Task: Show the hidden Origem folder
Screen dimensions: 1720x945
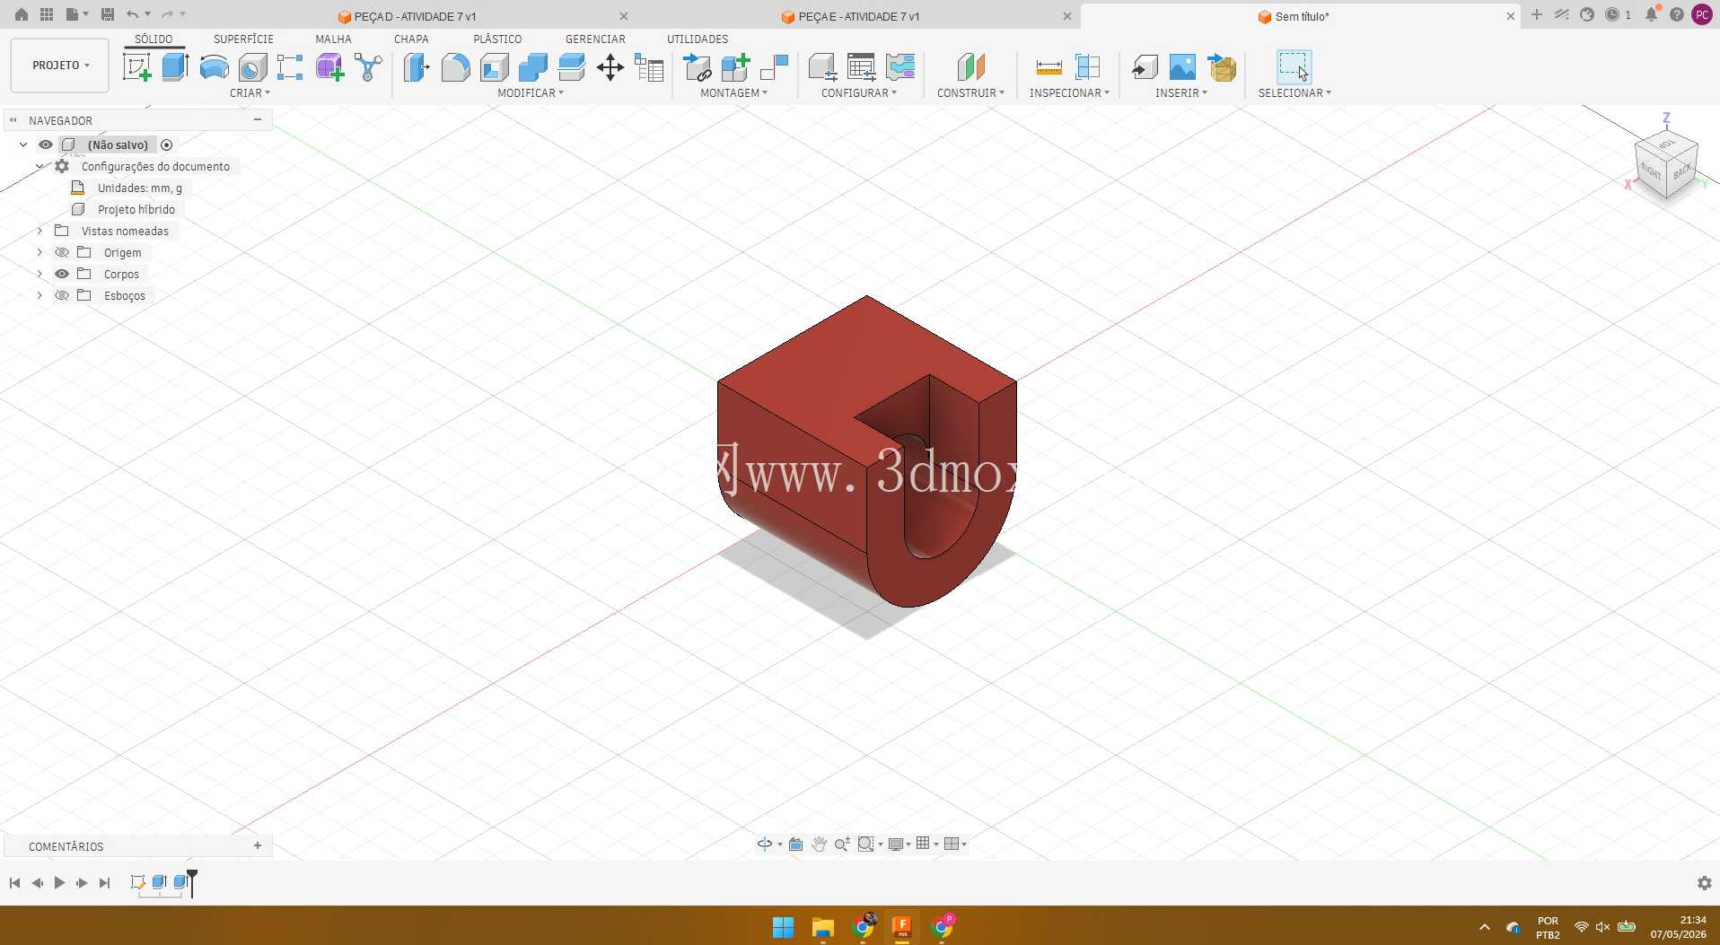Action: [62, 252]
